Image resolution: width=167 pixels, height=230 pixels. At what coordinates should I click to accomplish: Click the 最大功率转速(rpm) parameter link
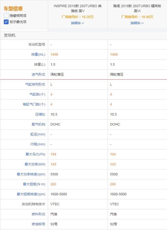[x=31, y=174]
